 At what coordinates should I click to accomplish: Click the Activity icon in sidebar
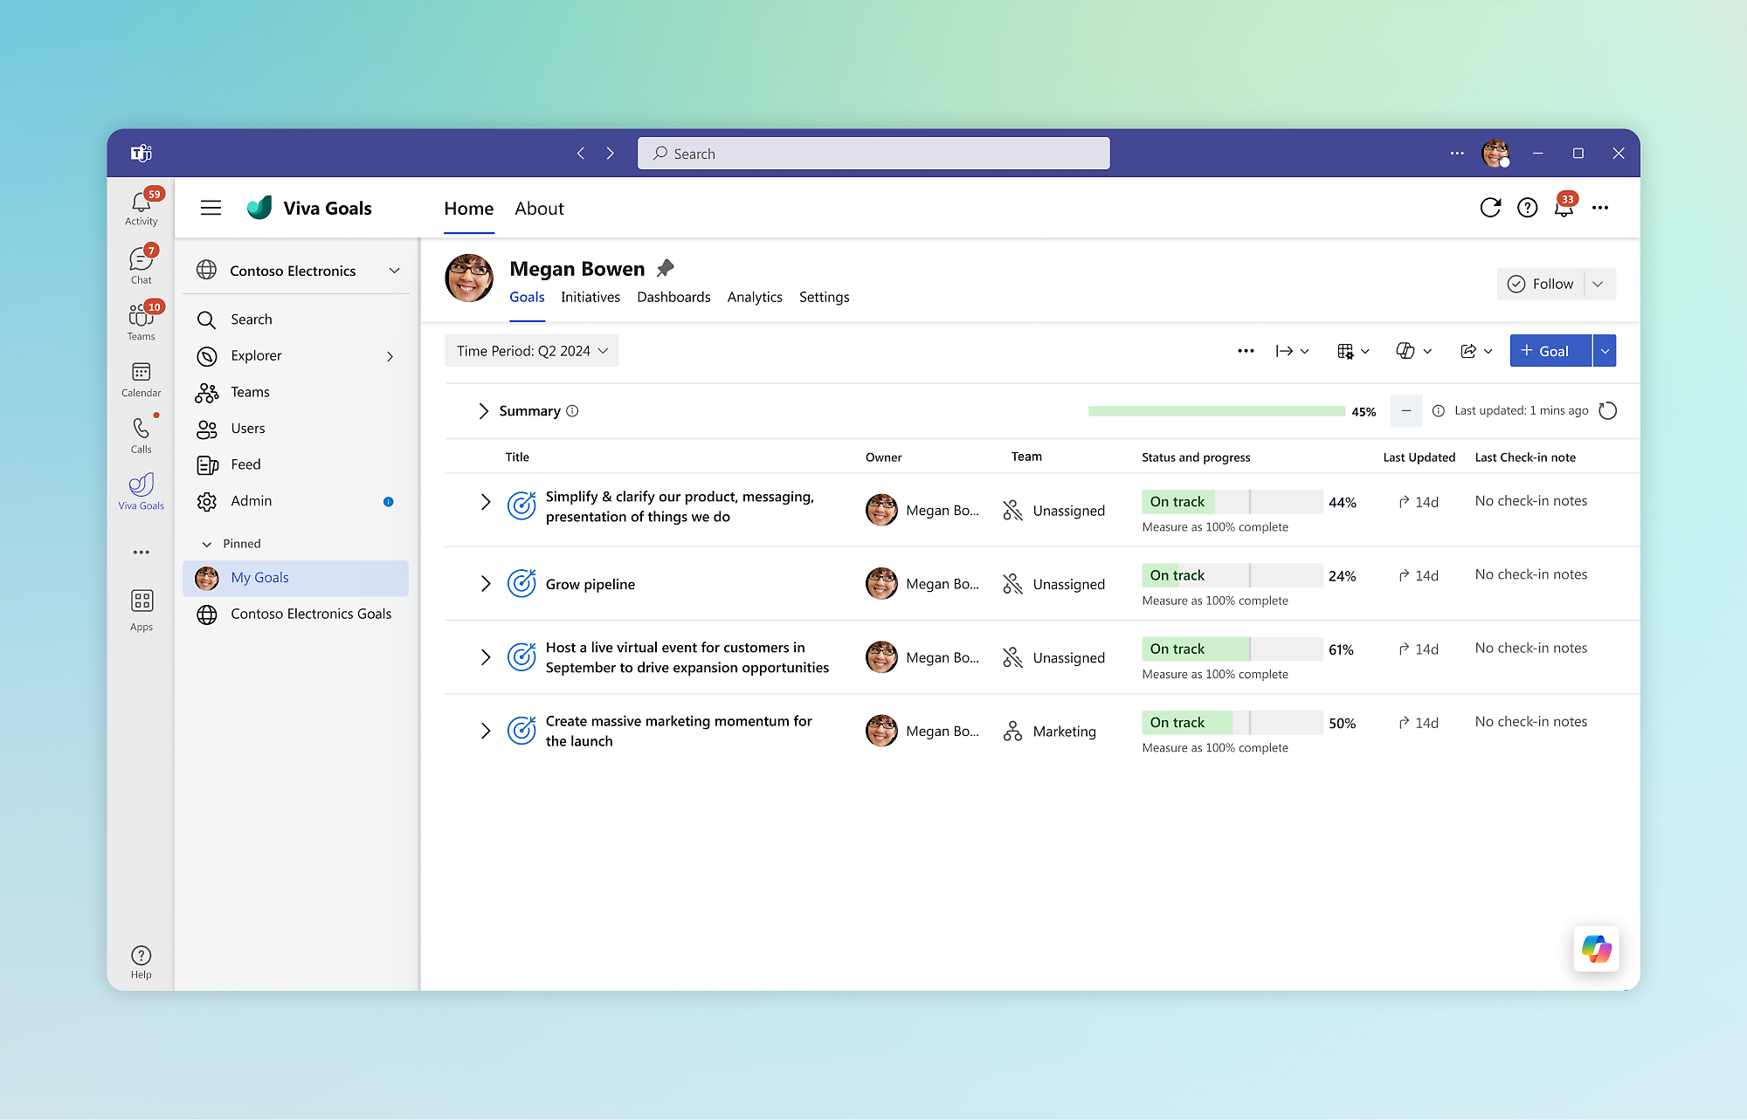140,203
